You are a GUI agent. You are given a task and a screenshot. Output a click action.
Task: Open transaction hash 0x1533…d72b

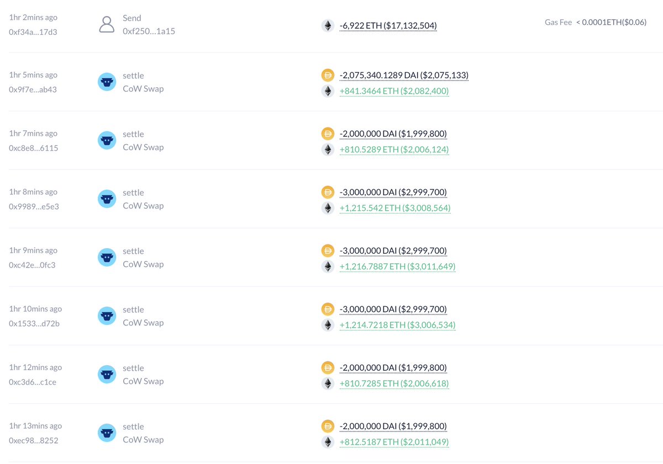point(34,323)
